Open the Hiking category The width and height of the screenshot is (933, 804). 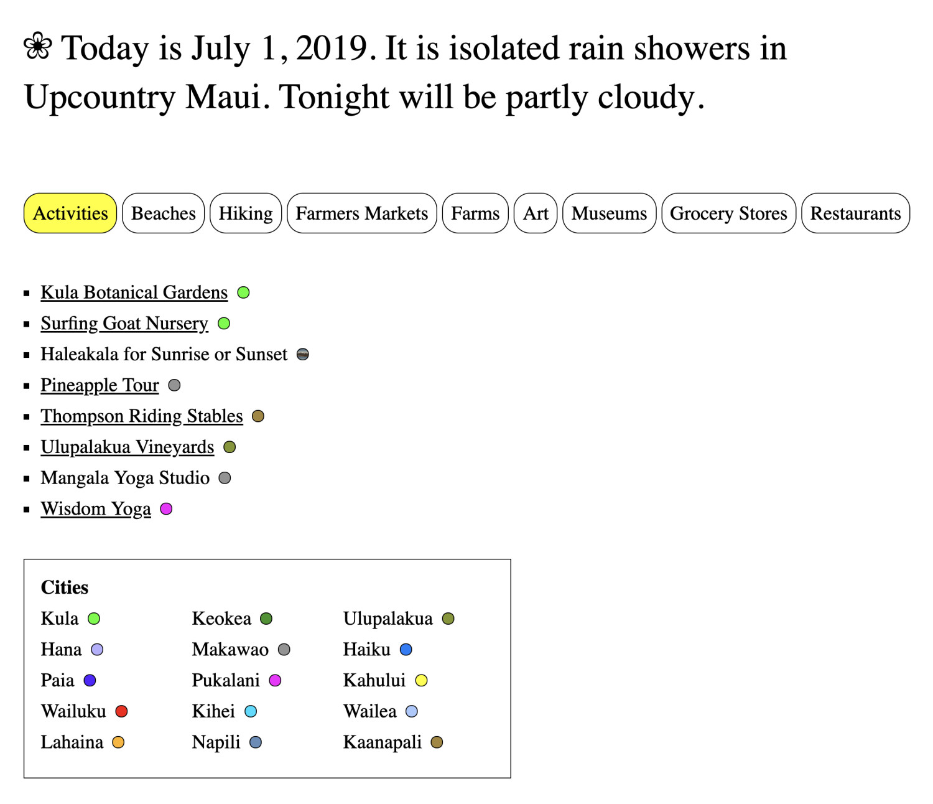point(246,213)
